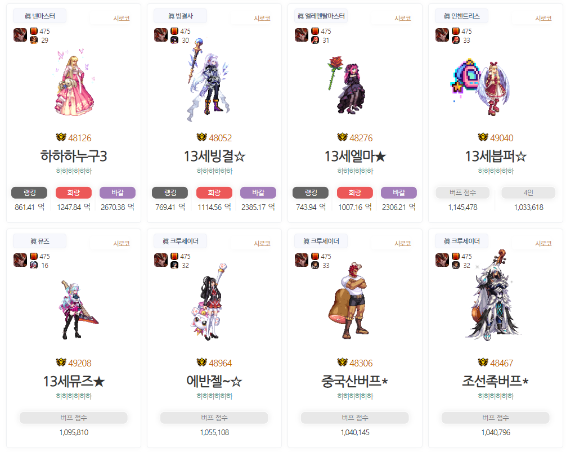Open the character name 에반젤~☆
Screen dimensions: 566x452
214,381
